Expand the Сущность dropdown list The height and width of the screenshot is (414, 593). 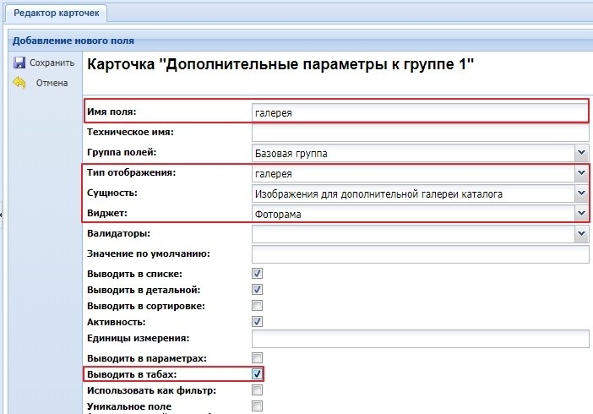581,193
